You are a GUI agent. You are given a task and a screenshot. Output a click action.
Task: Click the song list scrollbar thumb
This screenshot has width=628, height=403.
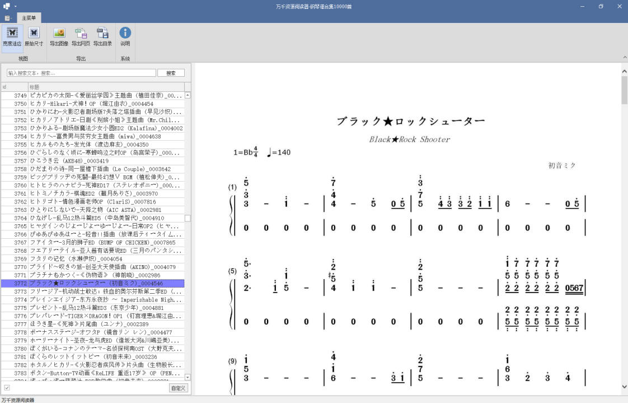(x=188, y=218)
